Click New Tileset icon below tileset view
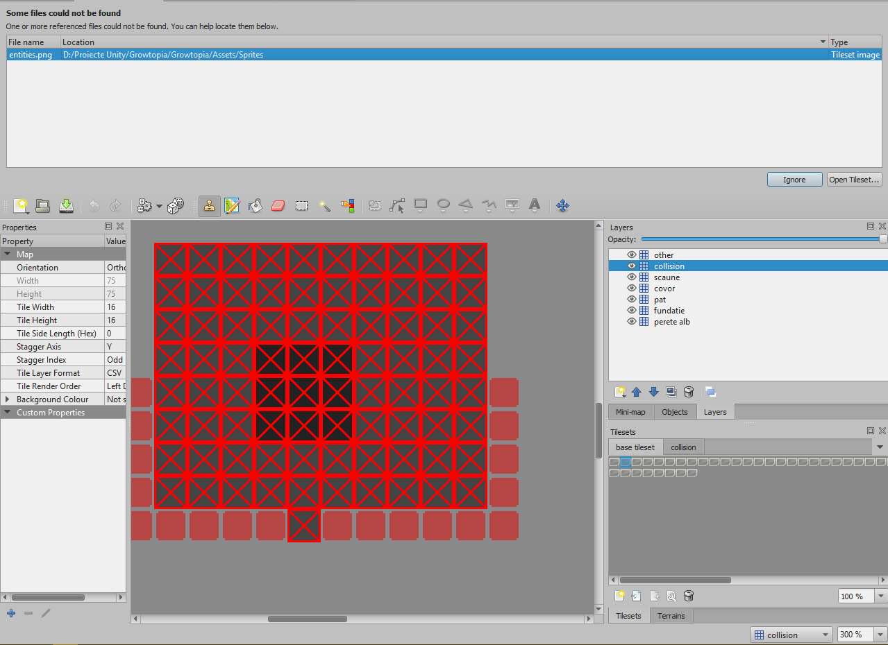888x645 pixels. 620,596
